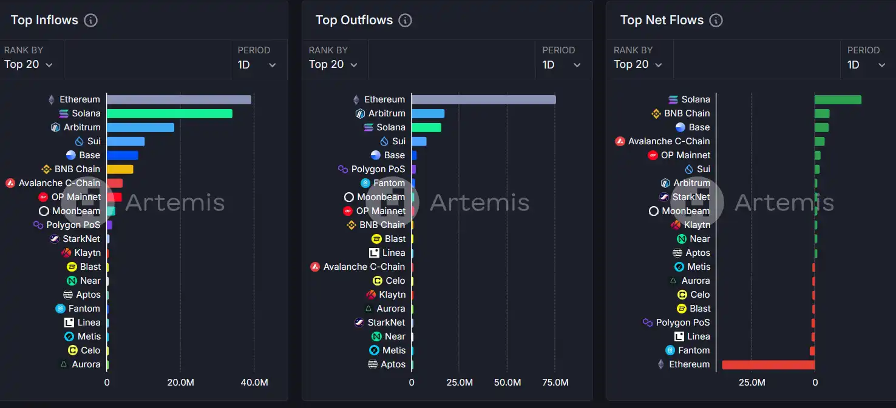Click the Arbitrum icon in Top Outflows
This screenshot has width=896, height=408.
pos(360,113)
